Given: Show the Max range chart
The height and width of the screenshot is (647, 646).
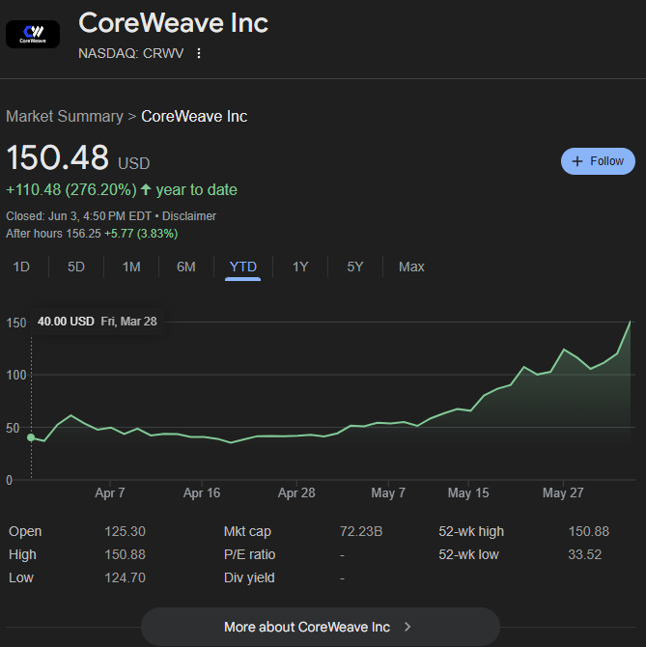Looking at the screenshot, I should point(411,267).
